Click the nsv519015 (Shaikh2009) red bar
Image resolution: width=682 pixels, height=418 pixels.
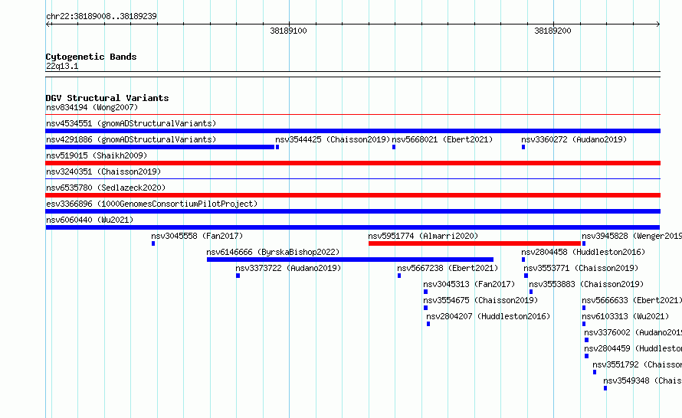pyautogui.click(x=352, y=163)
